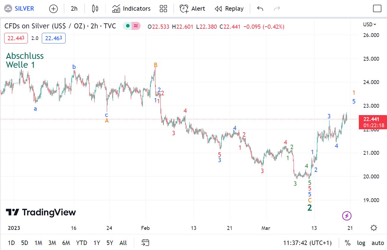Screen dimensions: 387x250
Task: Click the TradingView logo on the chart
Action: point(41,212)
